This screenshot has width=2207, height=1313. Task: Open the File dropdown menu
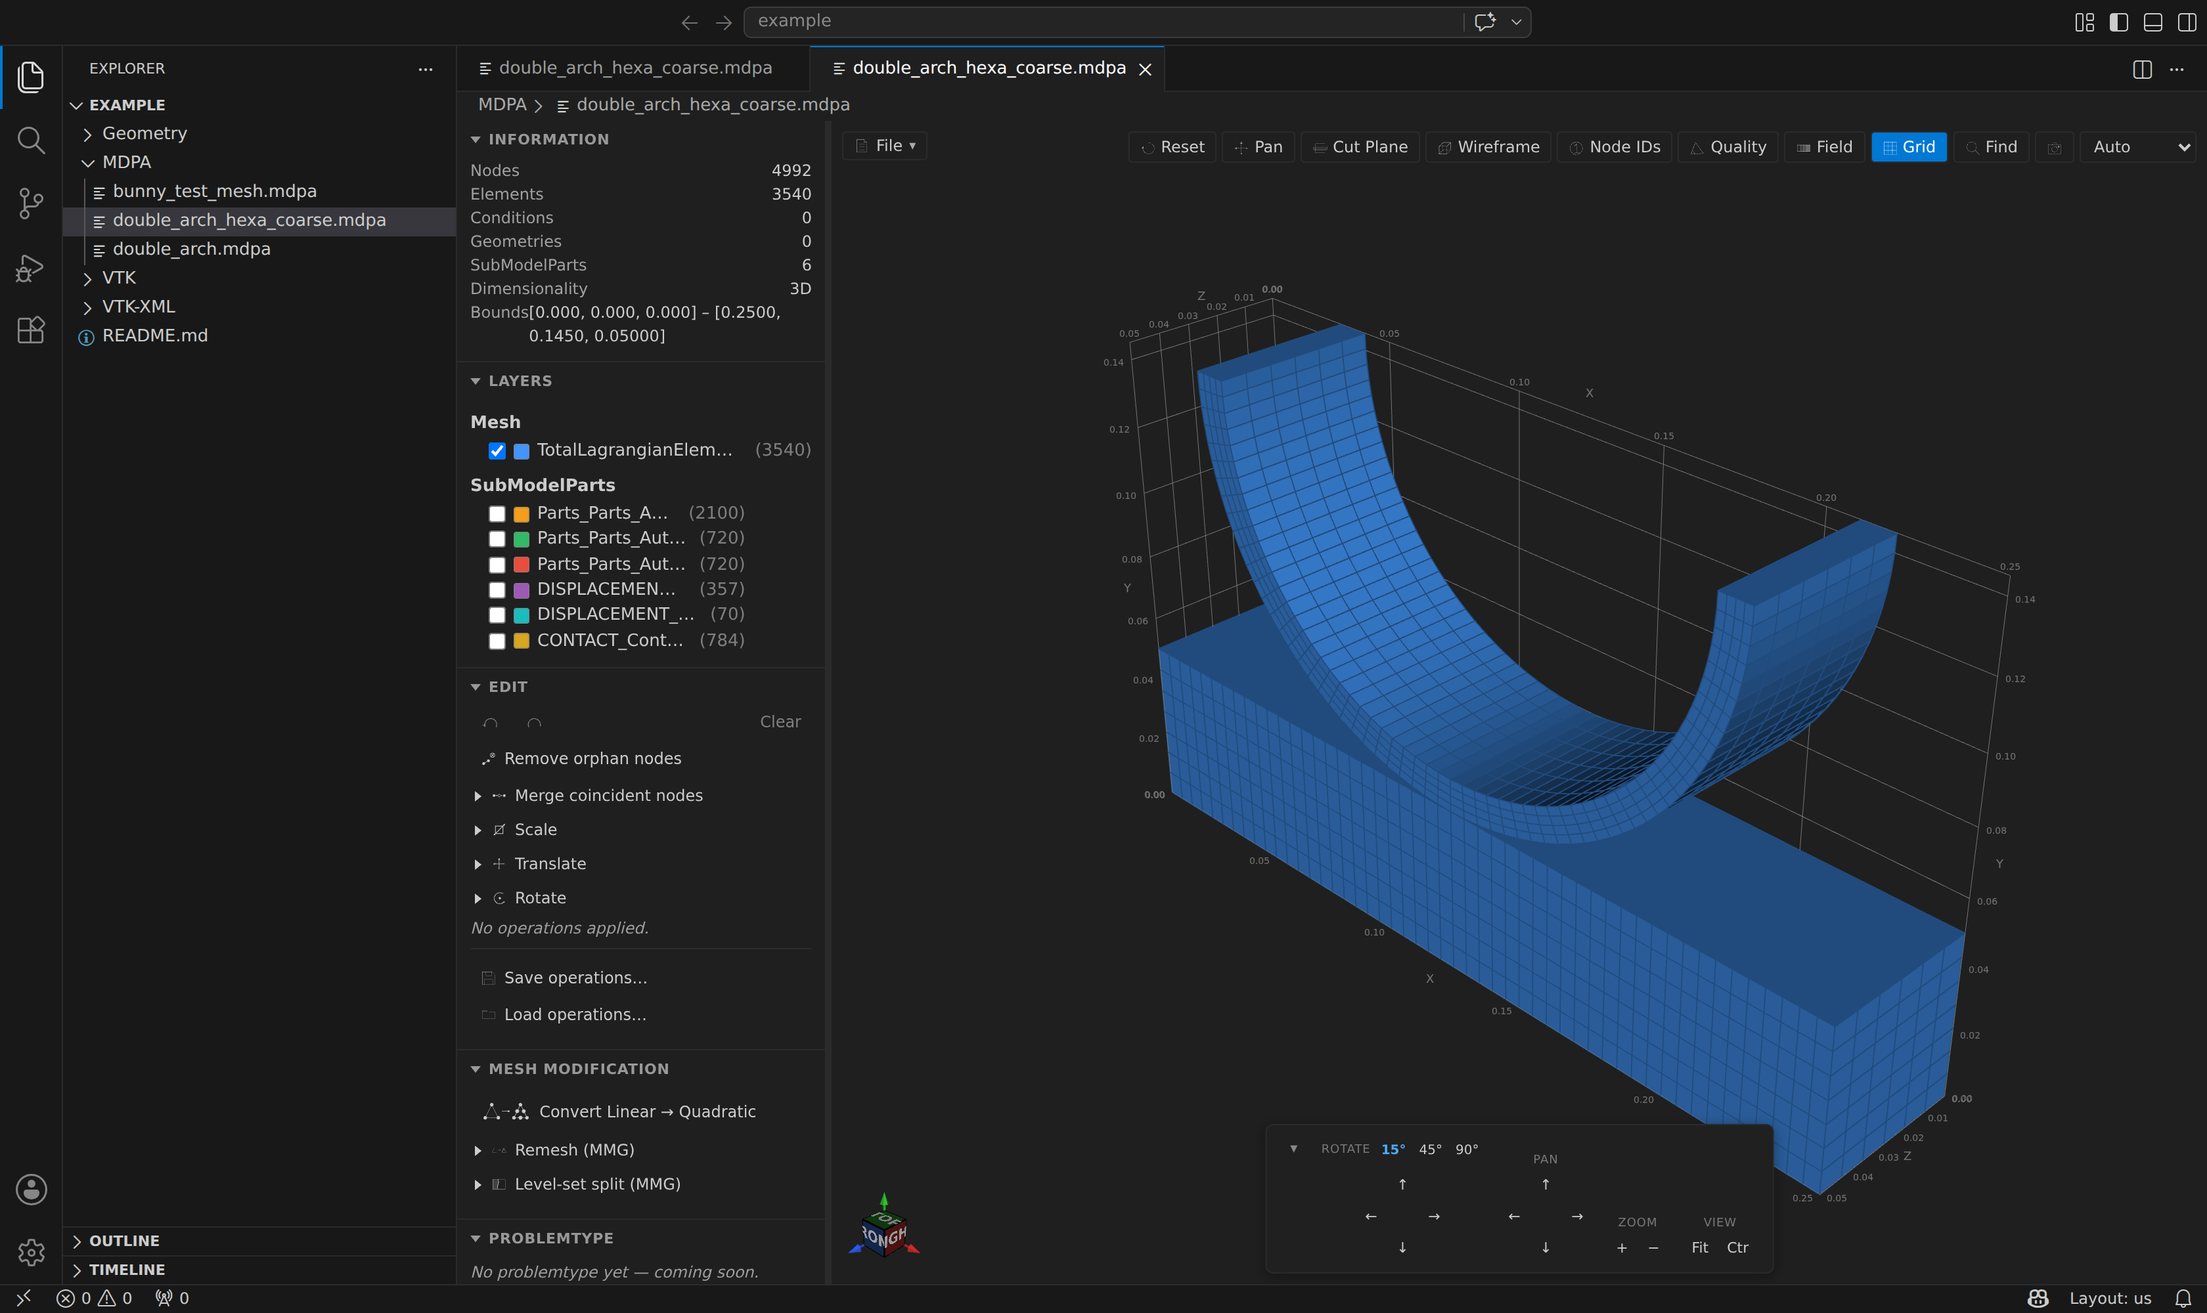pos(884,146)
